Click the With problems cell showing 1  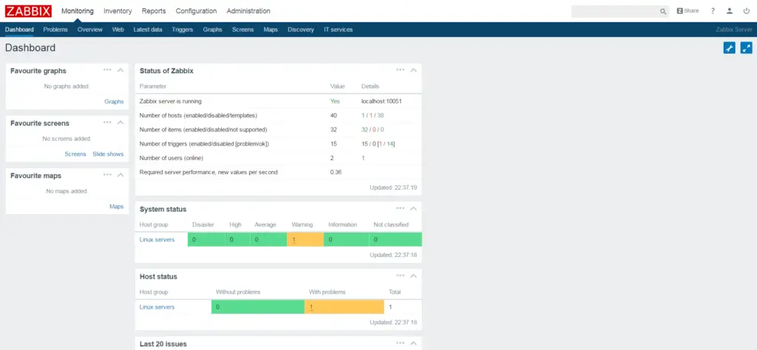pos(344,307)
